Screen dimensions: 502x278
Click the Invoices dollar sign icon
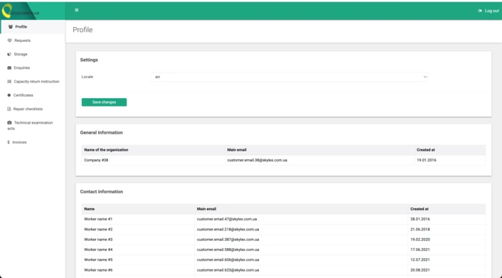click(9, 142)
